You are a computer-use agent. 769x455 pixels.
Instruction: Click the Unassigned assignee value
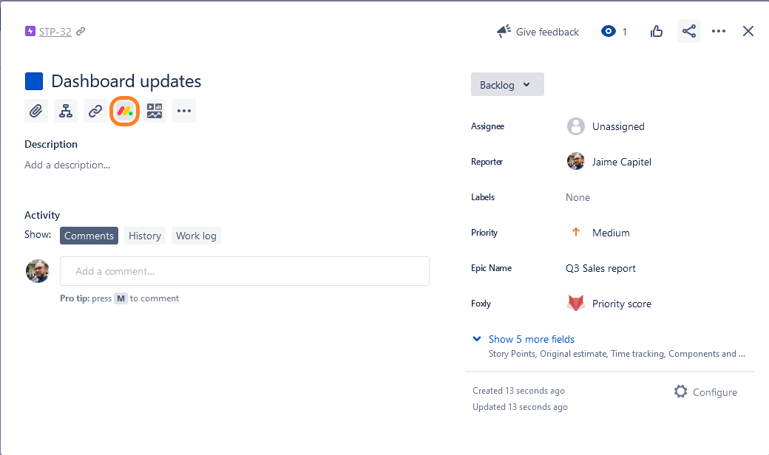(618, 127)
